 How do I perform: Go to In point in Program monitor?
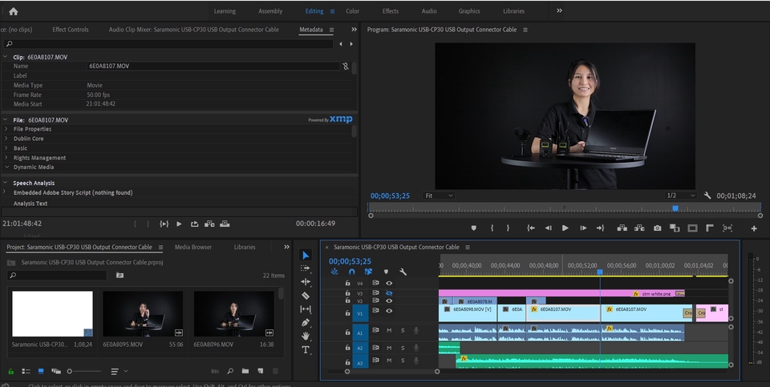pyautogui.click(x=531, y=228)
